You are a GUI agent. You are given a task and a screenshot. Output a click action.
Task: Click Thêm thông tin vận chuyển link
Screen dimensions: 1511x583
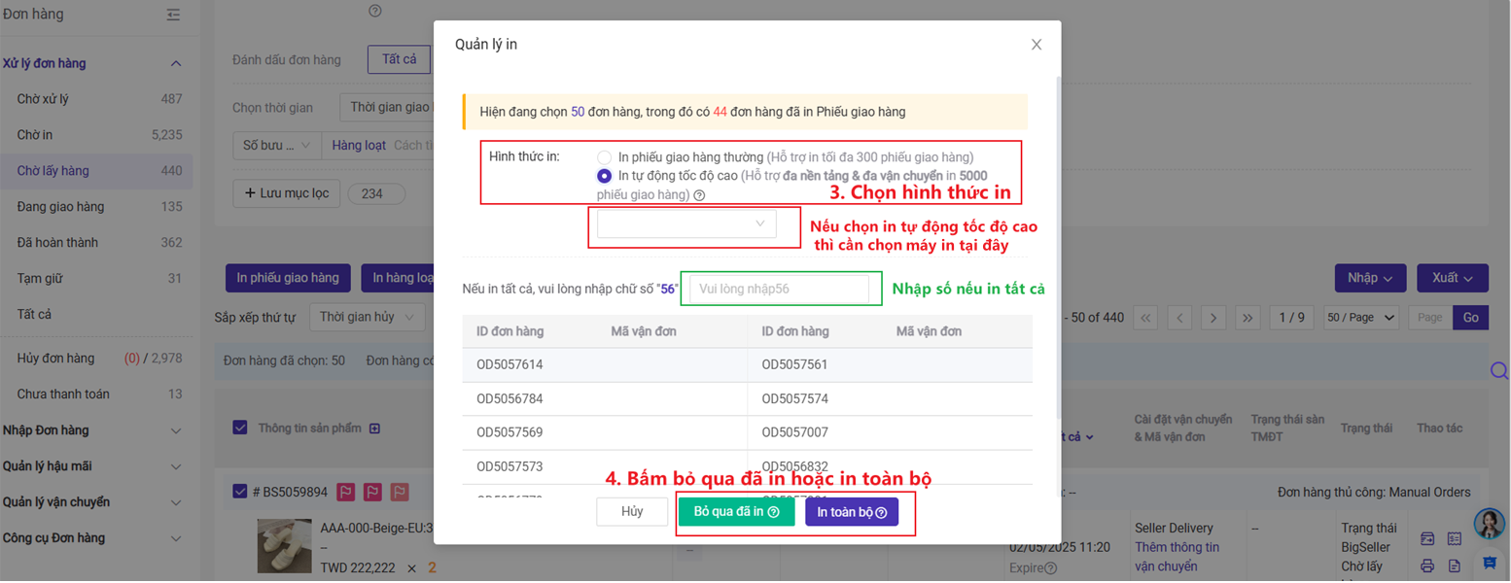pos(1177,556)
